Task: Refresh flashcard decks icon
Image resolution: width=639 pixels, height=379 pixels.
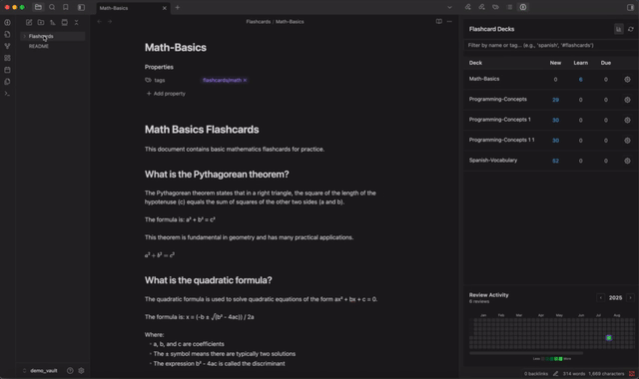Action: [631, 29]
